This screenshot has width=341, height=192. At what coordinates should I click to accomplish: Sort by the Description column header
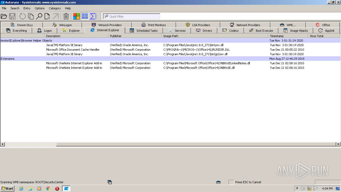[76, 36]
